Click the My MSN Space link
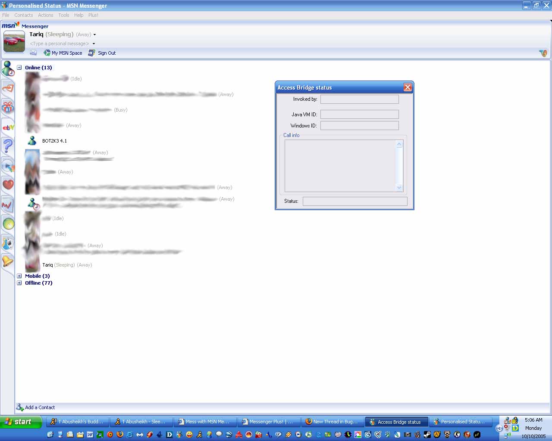 (x=67, y=53)
